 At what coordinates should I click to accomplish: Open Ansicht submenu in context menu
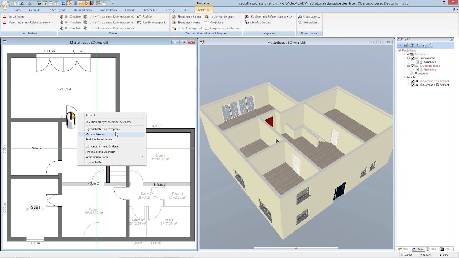112,115
